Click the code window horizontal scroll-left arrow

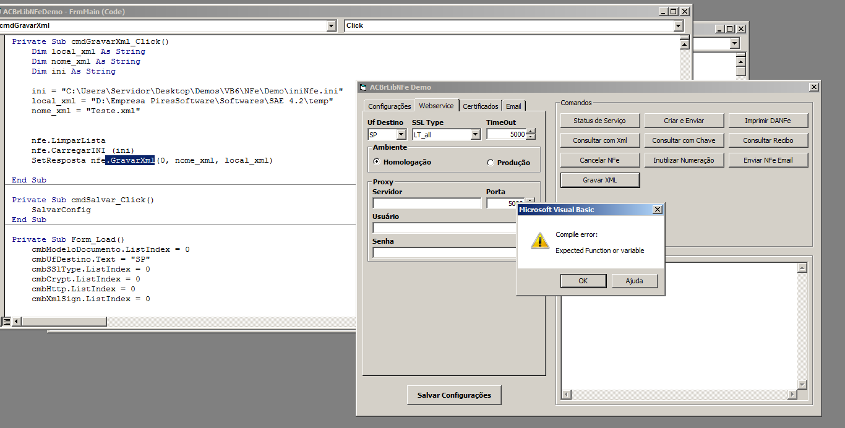point(16,321)
